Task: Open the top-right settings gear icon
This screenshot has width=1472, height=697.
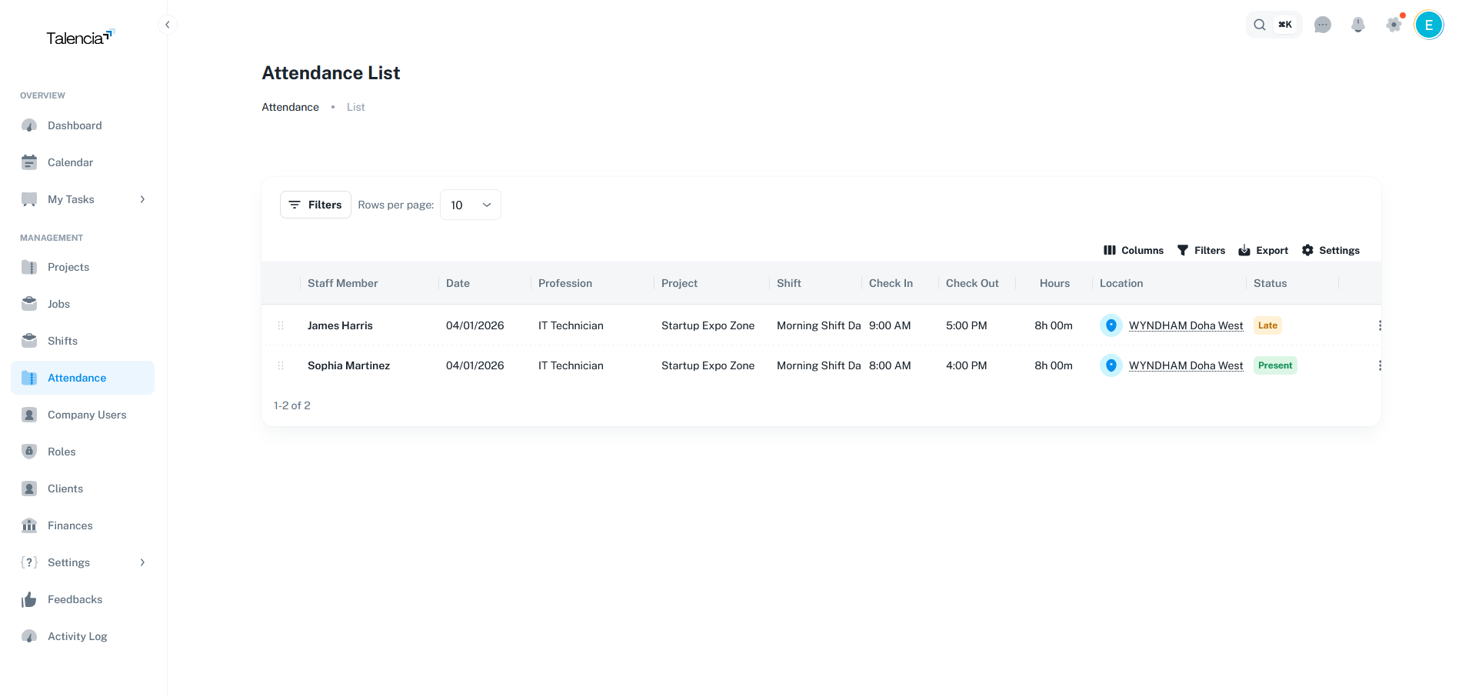Action: (x=1394, y=25)
